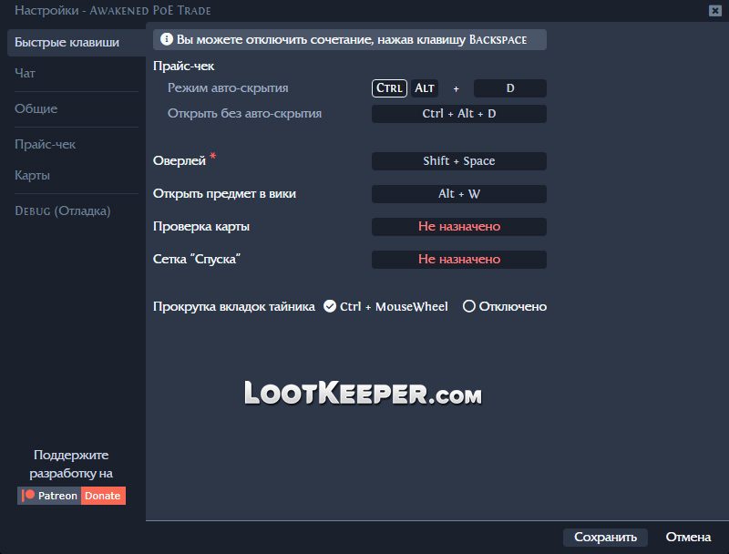
Task: Assign a hotkey for Проверка карты
Action: [459, 227]
